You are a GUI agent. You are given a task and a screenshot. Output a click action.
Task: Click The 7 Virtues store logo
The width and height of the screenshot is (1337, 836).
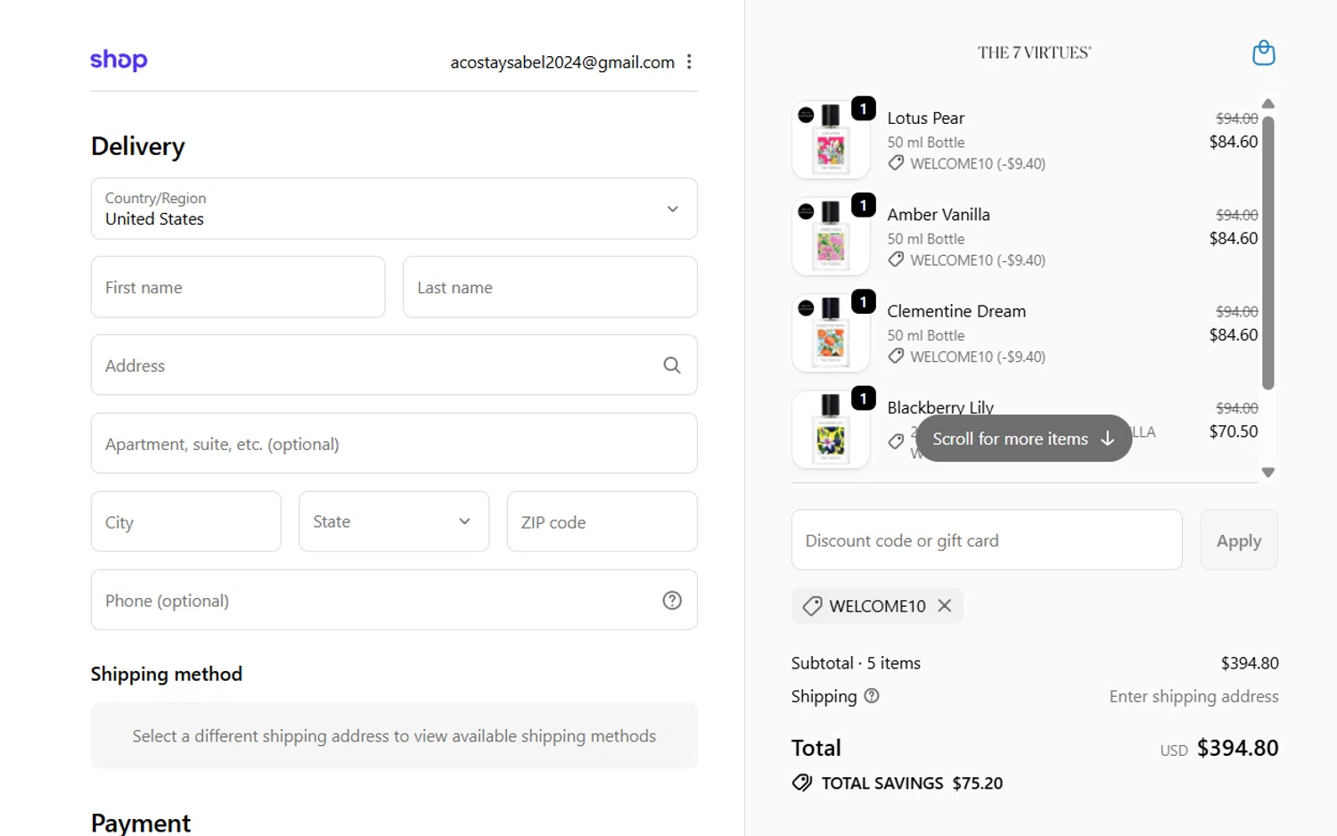click(1034, 53)
